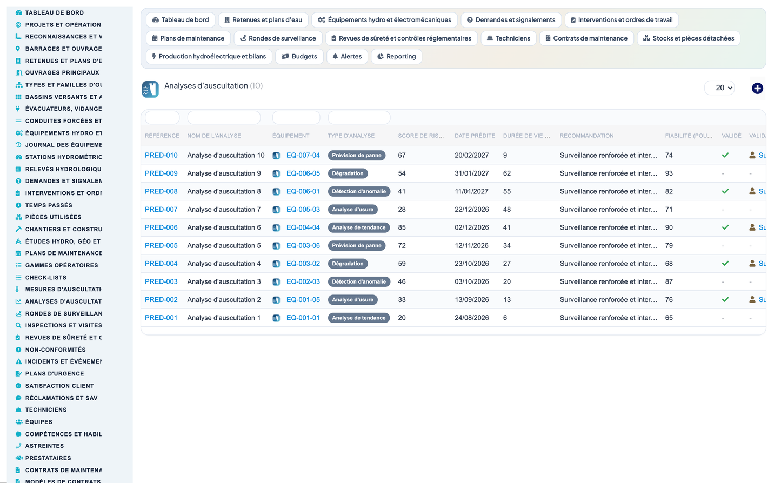Toggle validated checkmark for PRED-006

pyautogui.click(x=725, y=227)
